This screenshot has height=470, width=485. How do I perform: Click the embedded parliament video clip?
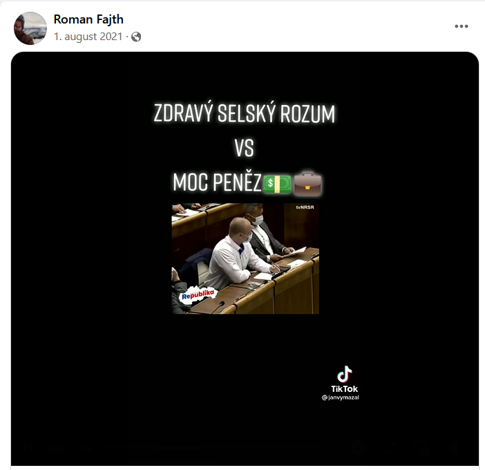pos(245,258)
